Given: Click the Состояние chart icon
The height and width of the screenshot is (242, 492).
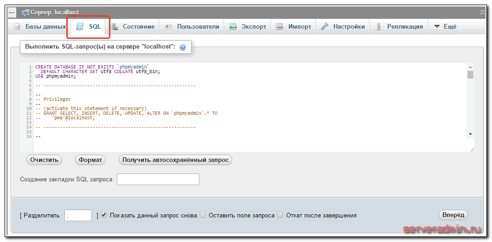Looking at the screenshot, I should point(114,27).
